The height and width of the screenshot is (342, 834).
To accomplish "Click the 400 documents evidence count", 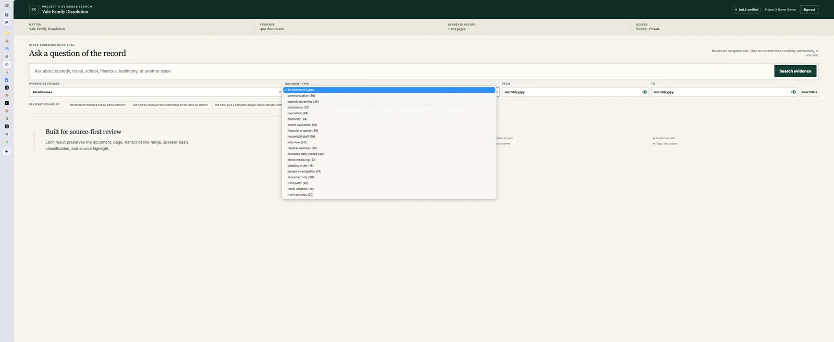I will [x=272, y=29].
